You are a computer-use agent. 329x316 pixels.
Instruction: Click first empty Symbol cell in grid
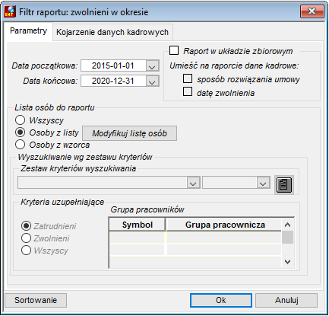coord(137,238)
